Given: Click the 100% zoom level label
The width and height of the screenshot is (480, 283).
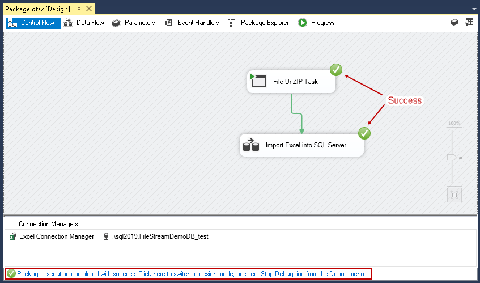Looking at the screenshot, I should [454, 123].
